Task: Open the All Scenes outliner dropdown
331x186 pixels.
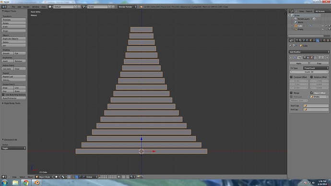Action: (x=322, y=11)
